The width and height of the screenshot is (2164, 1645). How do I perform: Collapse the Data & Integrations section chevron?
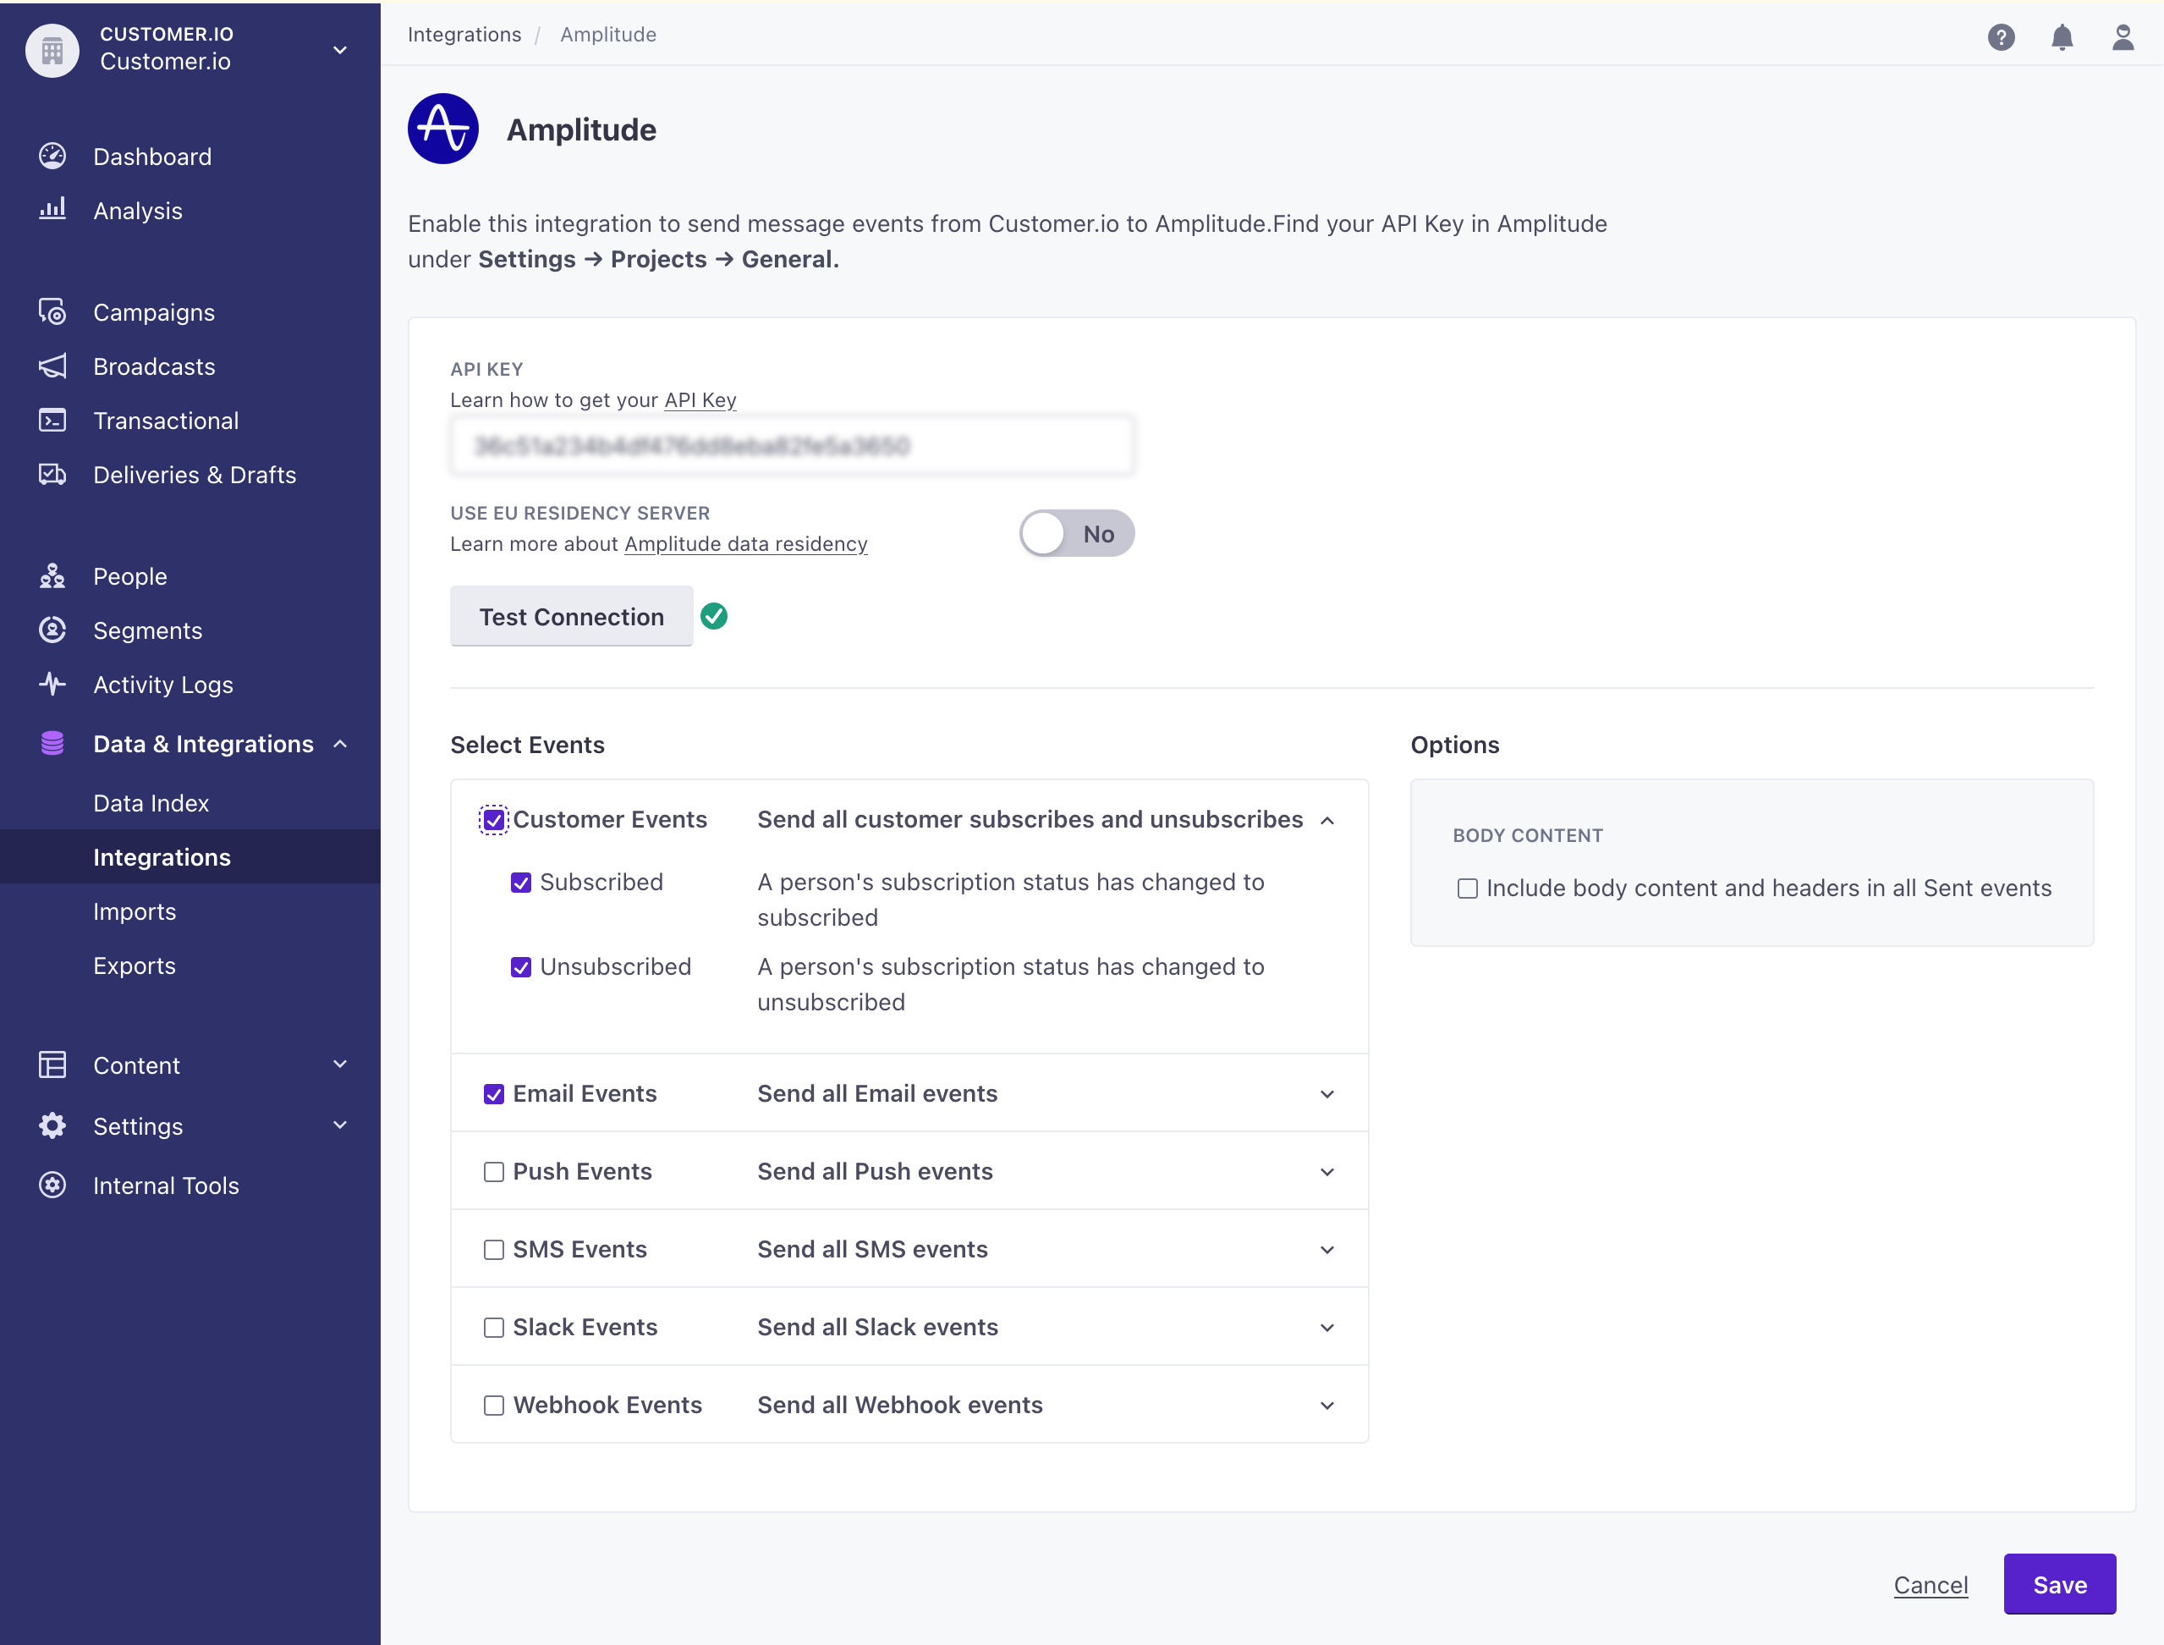(339, 744)
